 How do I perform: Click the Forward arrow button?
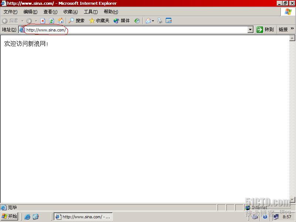click(x=29, y=21)
